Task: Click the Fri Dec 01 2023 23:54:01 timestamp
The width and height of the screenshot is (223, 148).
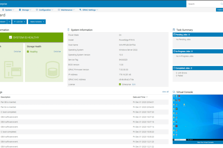Action: (x=143, y=102)
